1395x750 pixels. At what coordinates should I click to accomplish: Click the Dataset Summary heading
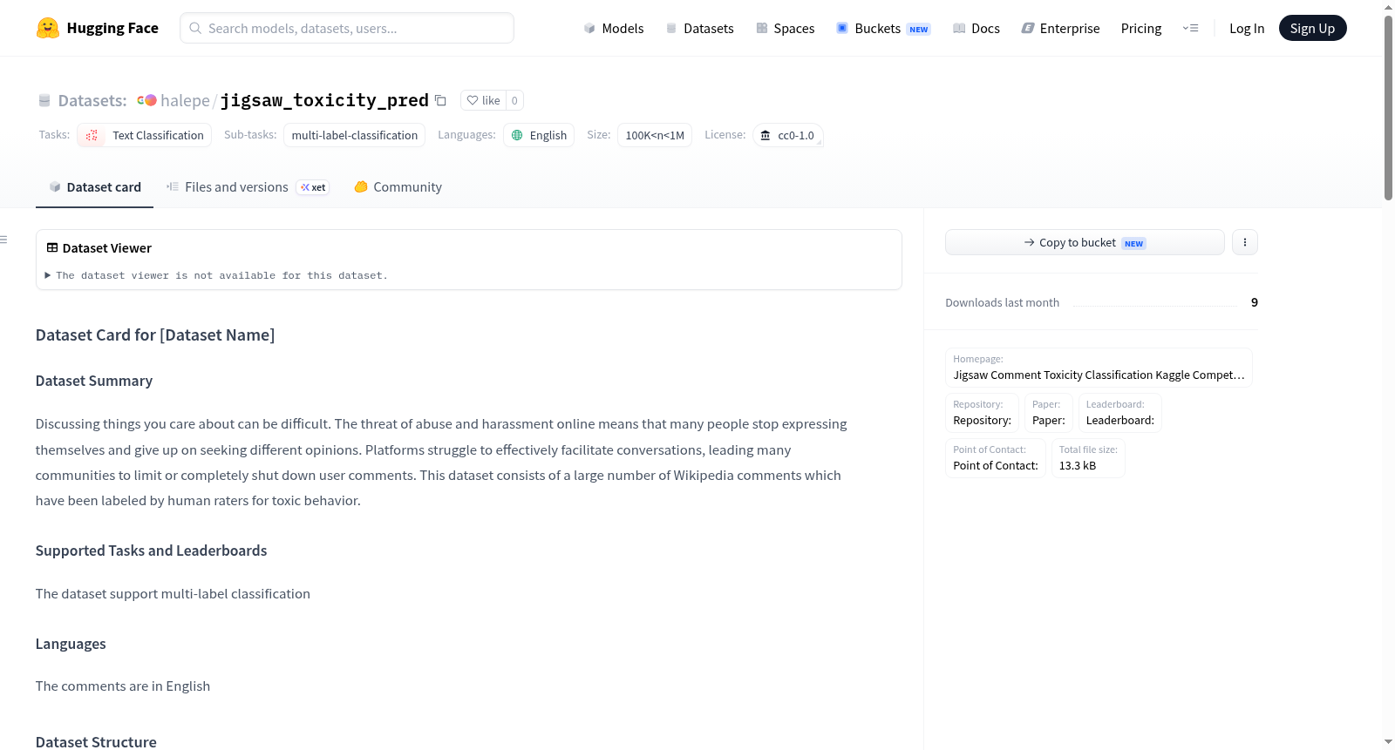94,381
